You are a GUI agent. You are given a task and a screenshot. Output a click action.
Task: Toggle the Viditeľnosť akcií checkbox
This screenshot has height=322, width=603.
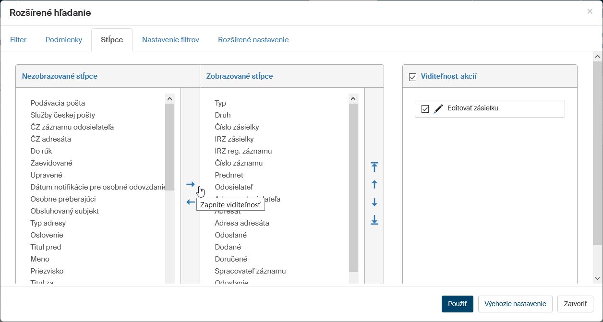pyautogui.click(x=412, y=77)
